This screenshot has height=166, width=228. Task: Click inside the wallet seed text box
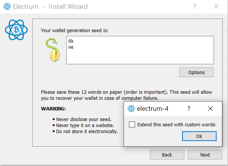pyautogui.click(x=140, y=50)
